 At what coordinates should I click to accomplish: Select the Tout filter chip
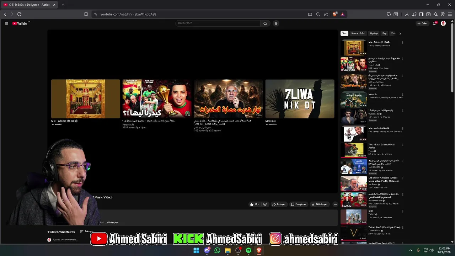click(344, 33)
